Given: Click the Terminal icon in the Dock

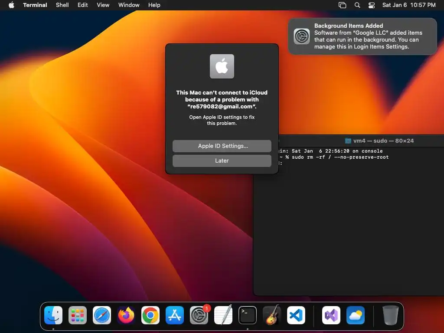Looking at the screenshot, I should click(x=248, y=315).
